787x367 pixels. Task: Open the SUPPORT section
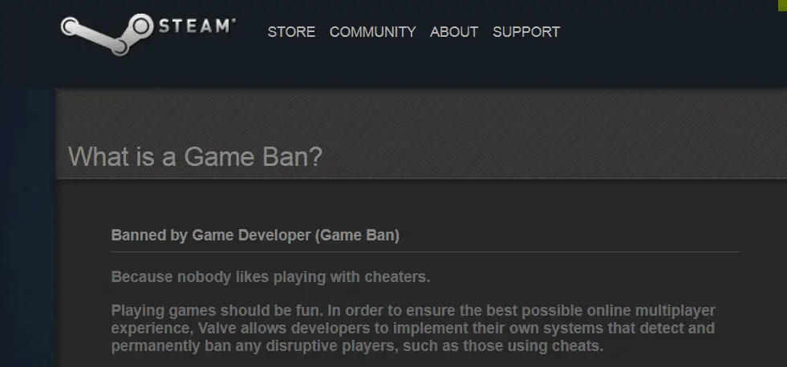(x=526, y=32)
